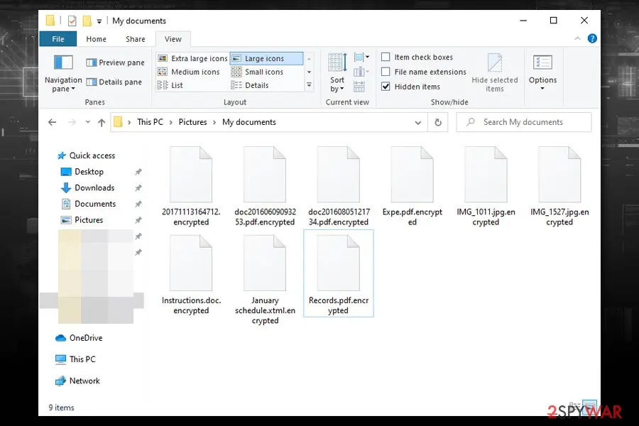Open Desktop in Quick access
Screen dimensions: 639x426
[x=82, y=172]
